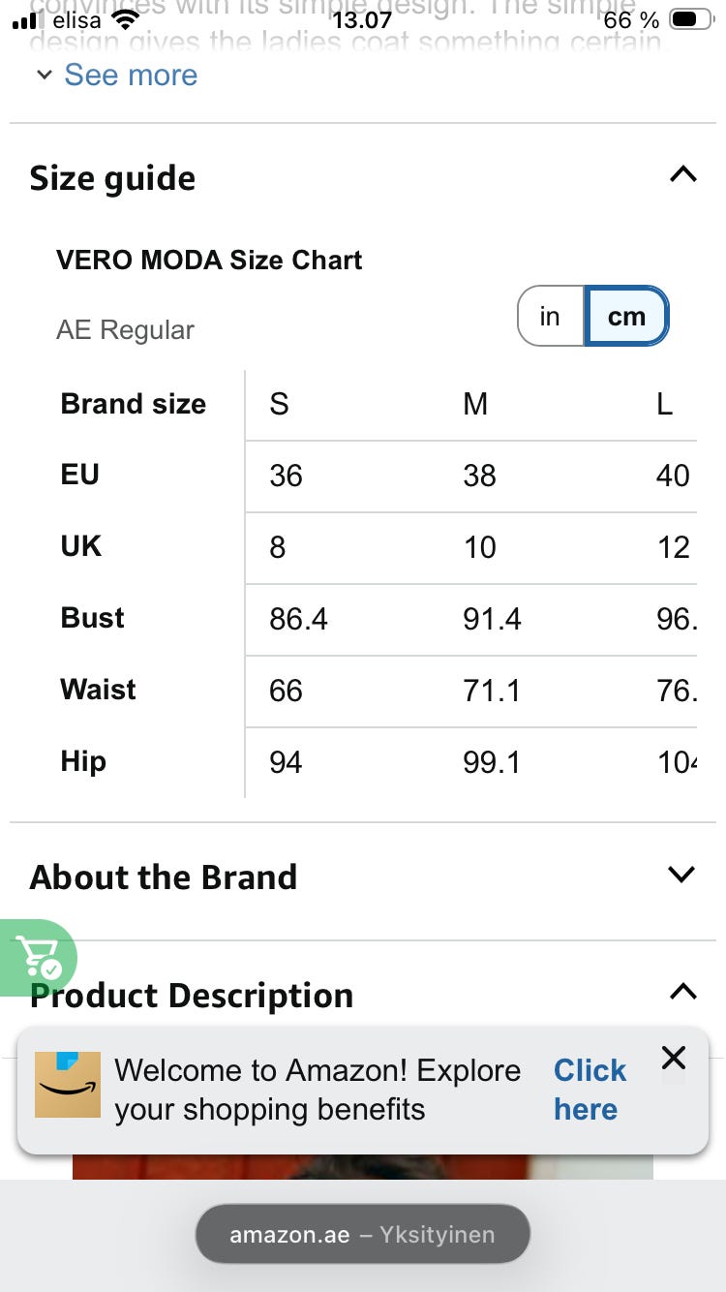Screen dimensions: 726x1292
Task: Collapse the Product Description section
Action: (682, 991)
